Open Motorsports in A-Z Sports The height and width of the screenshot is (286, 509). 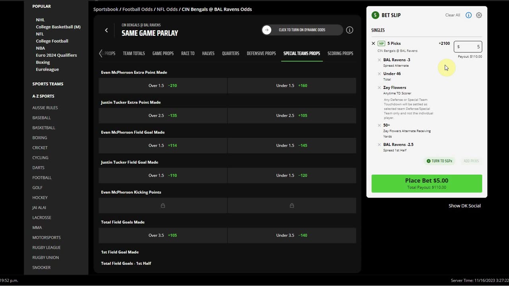pos(47,238)
